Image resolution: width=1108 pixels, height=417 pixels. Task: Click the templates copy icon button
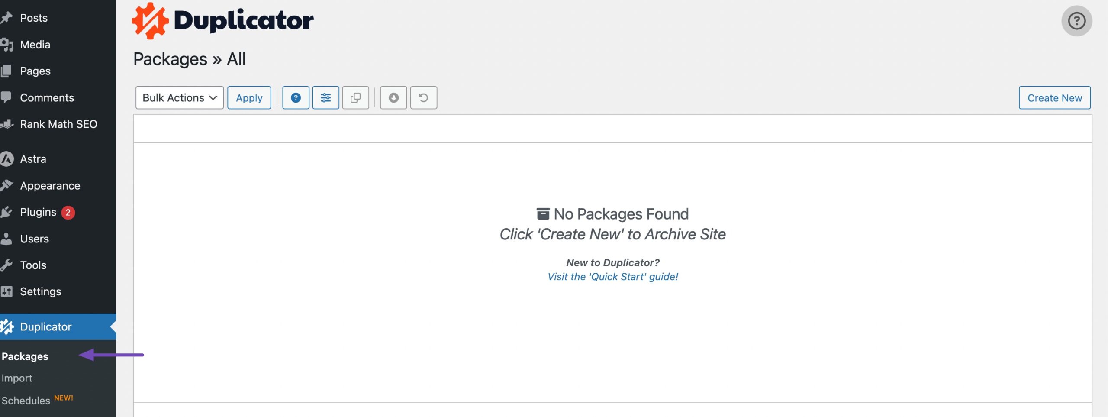click(x=355, y=98)
